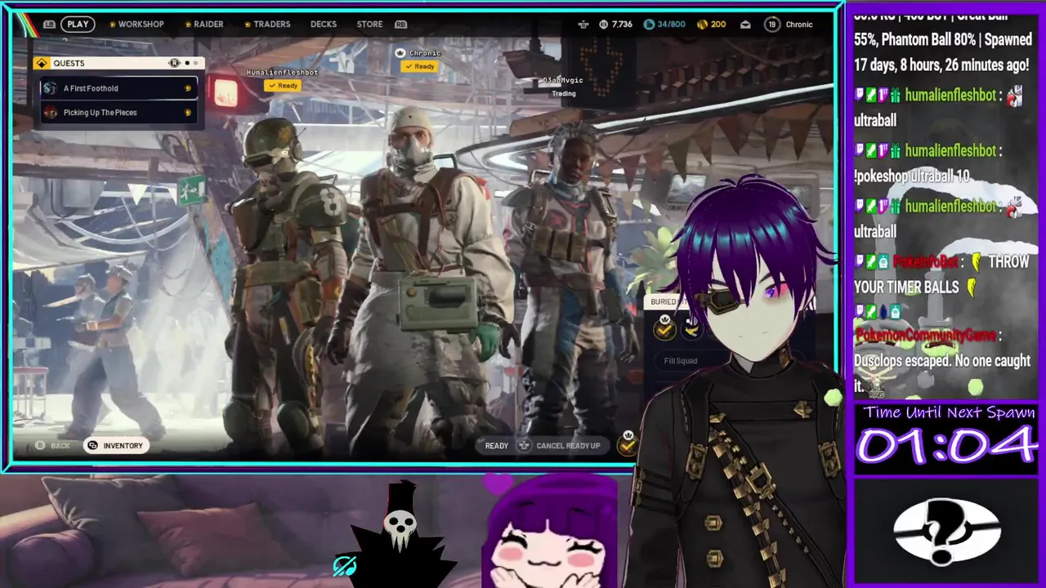
Task: Click CANCEL READY UP
Action: 568,446
